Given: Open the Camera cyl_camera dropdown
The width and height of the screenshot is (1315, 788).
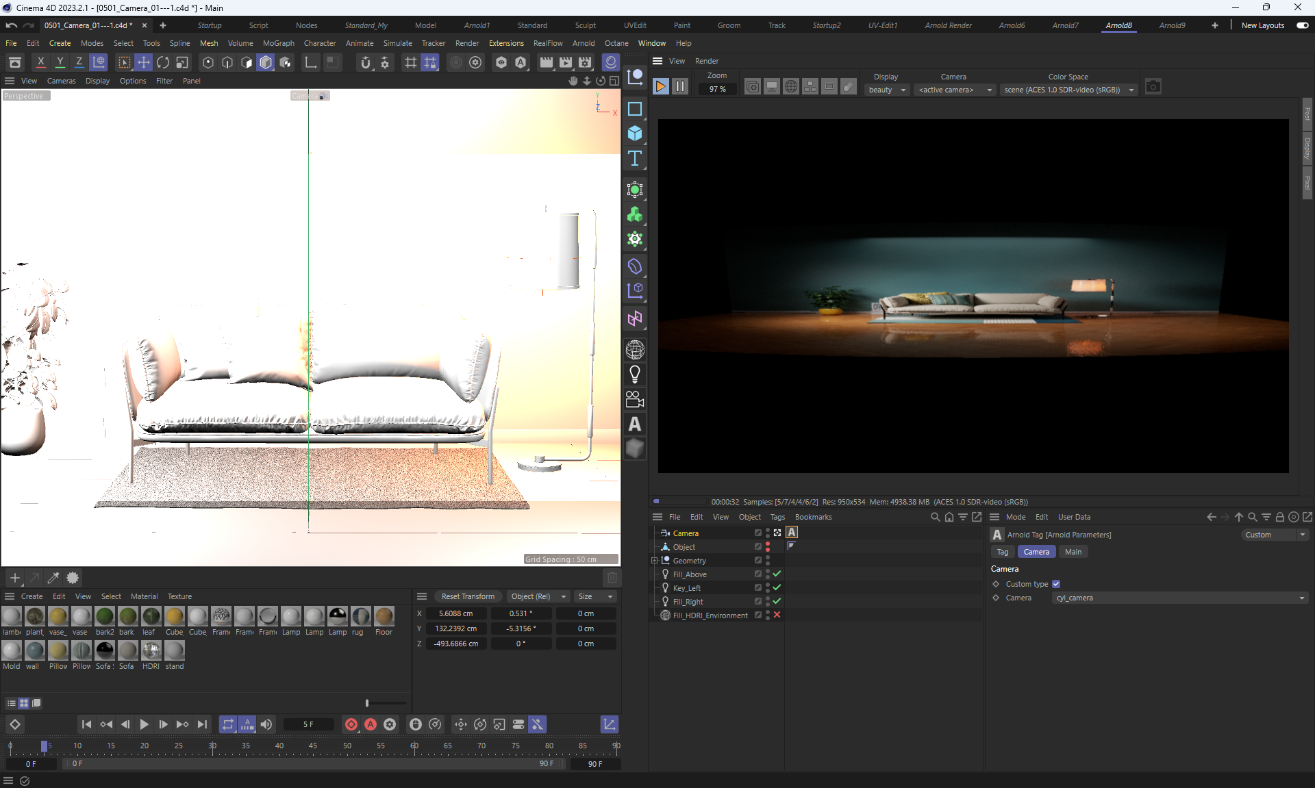Looking at the screenshot, I should pos(1179,598).
